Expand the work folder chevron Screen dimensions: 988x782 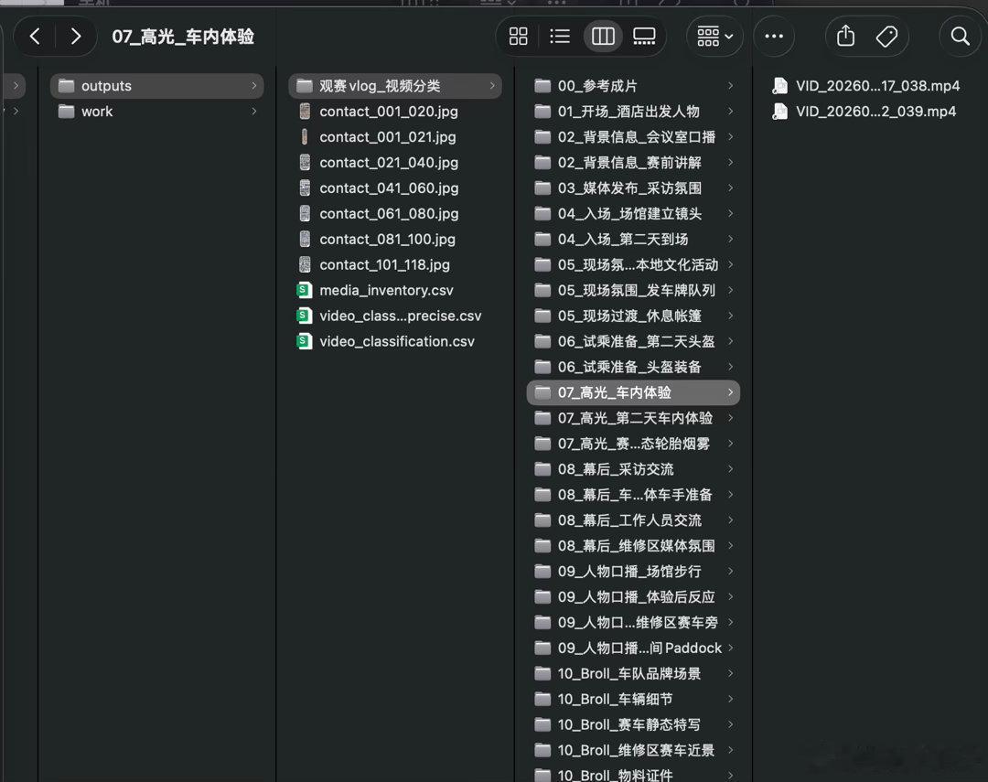pyautogui.click(x=254, y=112)
